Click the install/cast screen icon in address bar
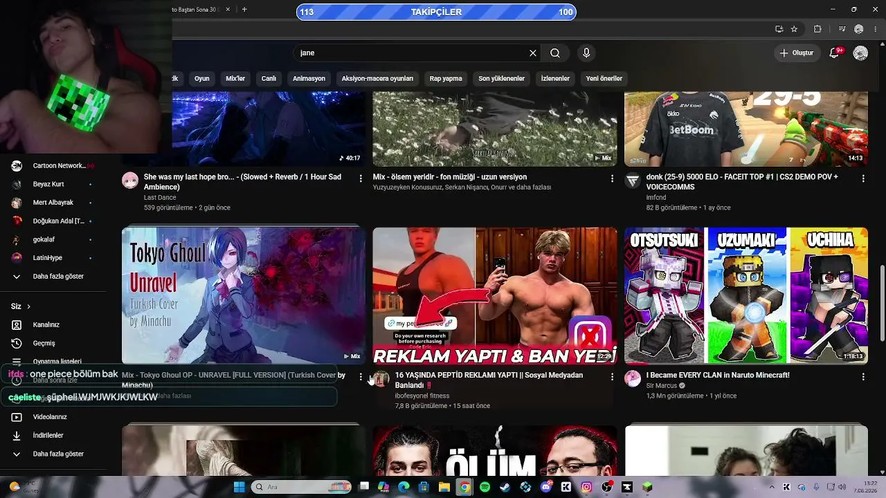The height and width of the screenshot is (498, 886). pos(779,29)
